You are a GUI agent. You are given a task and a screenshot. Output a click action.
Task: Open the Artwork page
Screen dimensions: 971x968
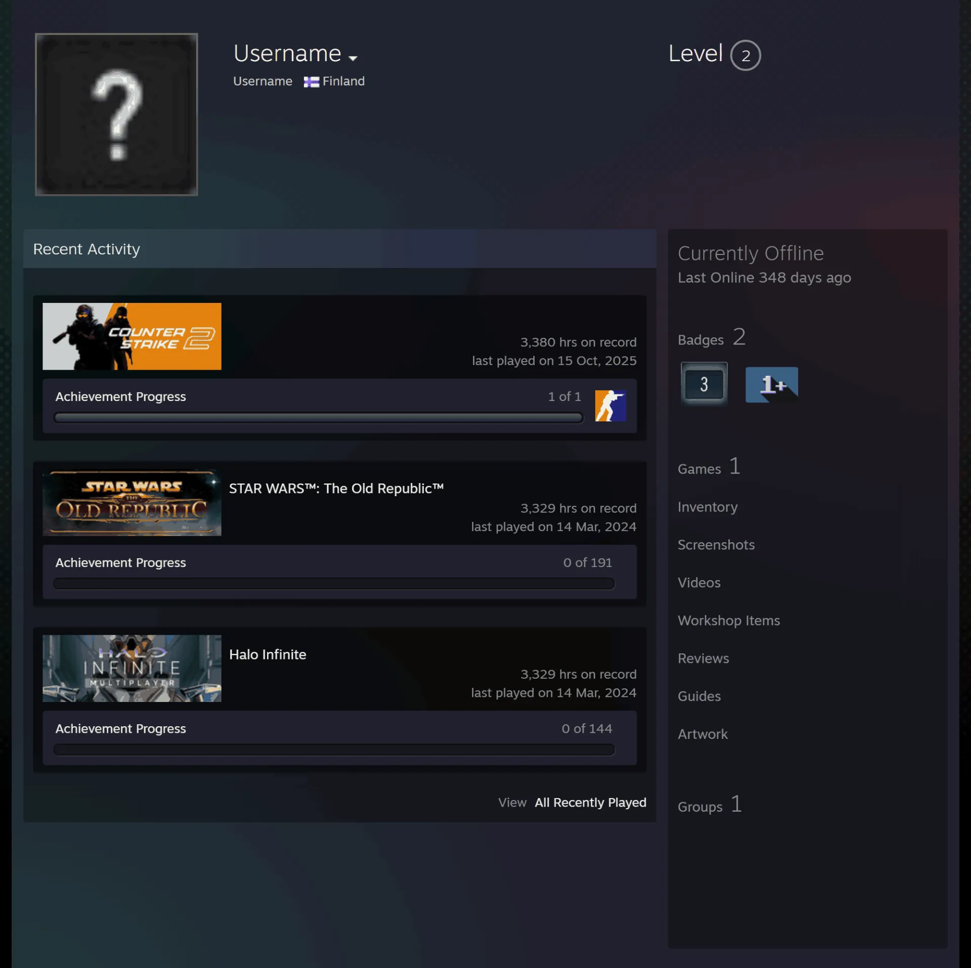pos(702,734)
